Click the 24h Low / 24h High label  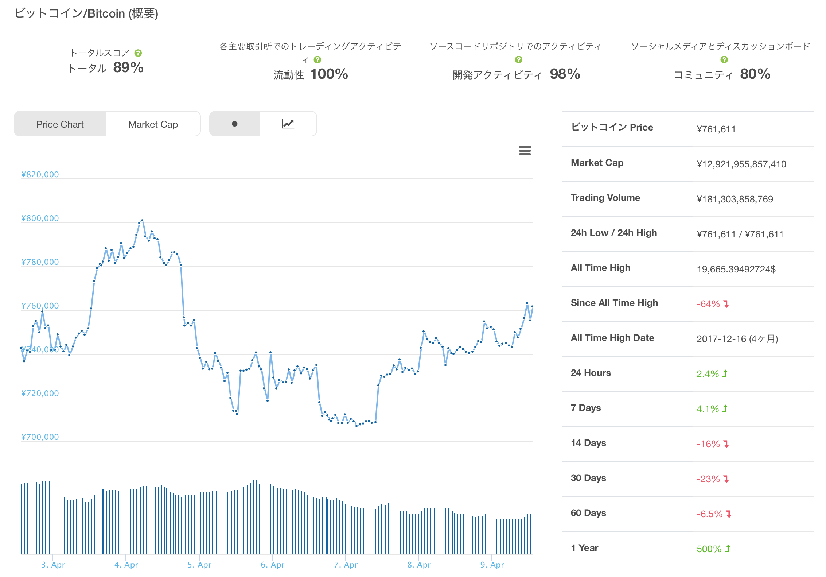tap(614, 233)
